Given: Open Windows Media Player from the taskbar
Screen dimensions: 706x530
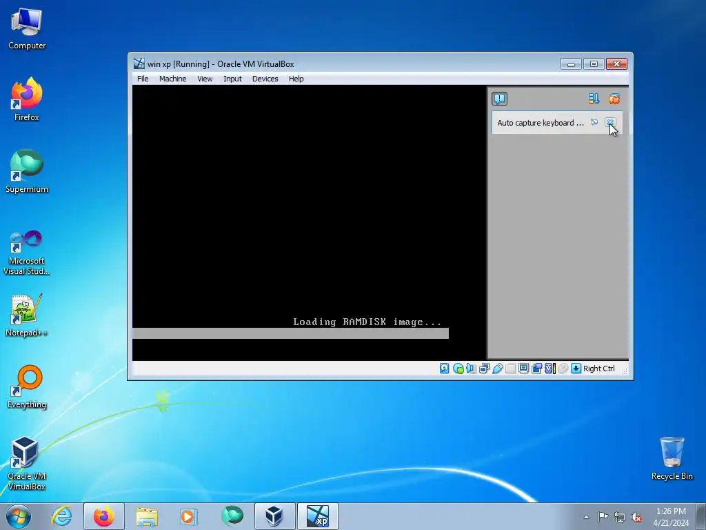Looking at the screenshot, I should coord(188,516).
